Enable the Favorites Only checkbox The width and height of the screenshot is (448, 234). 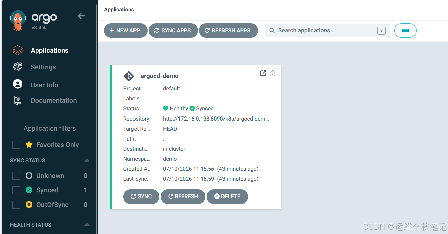(16, 145)
